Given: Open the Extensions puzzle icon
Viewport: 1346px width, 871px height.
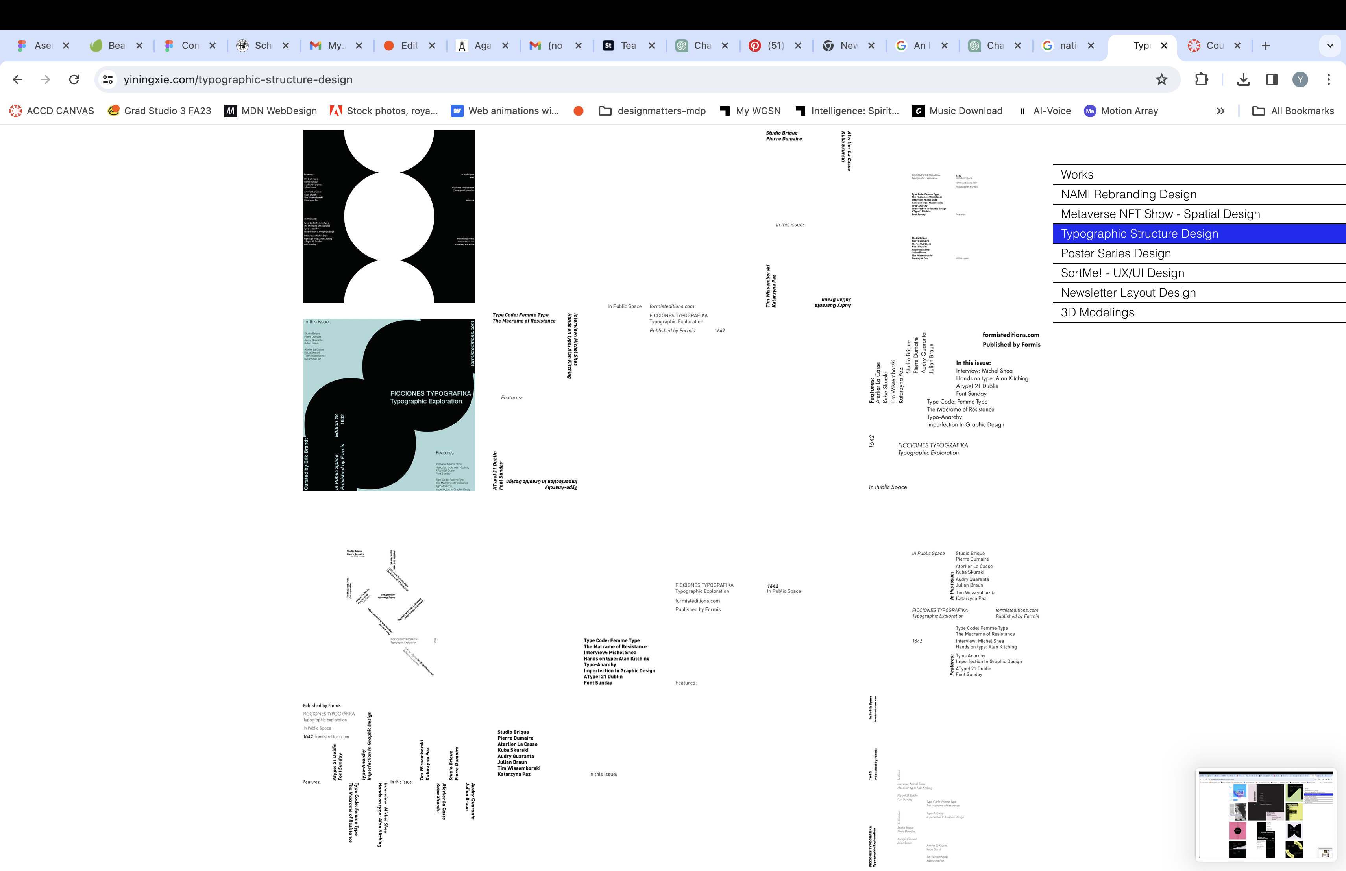Looking at the screenshot, I should [x=1201, y=80].
